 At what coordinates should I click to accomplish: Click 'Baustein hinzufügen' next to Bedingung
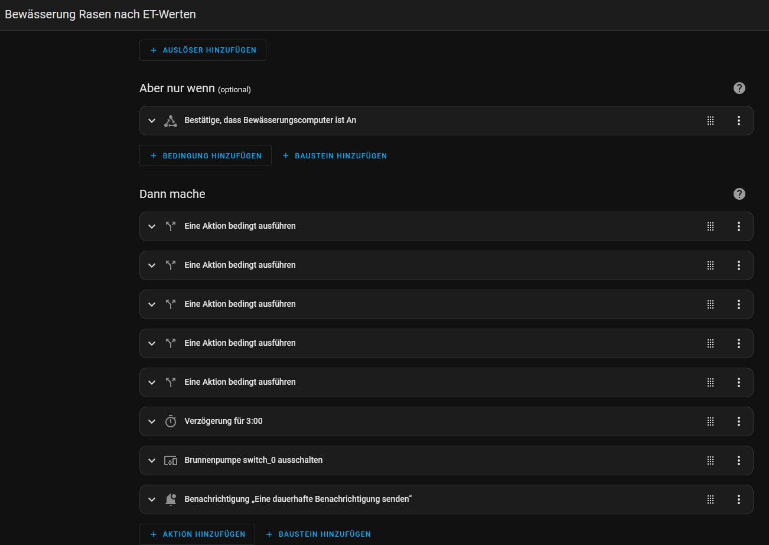coord(334,155)
